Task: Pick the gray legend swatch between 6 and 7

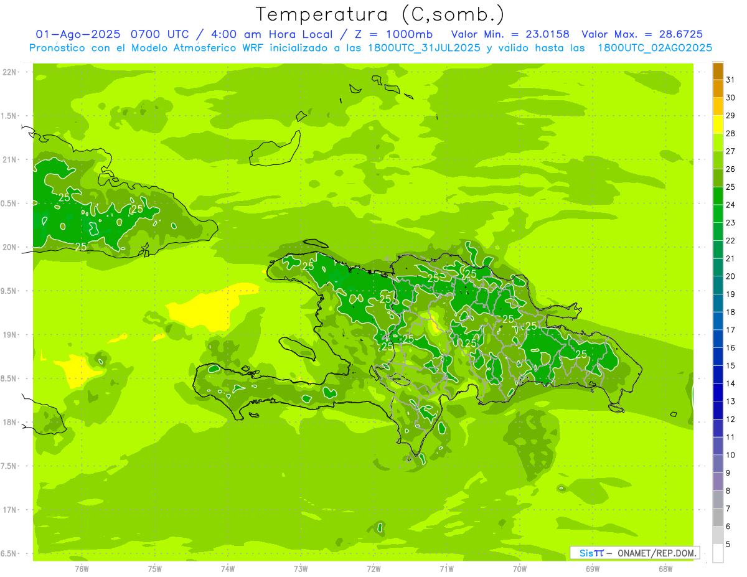Action: (x=718, y=517)
